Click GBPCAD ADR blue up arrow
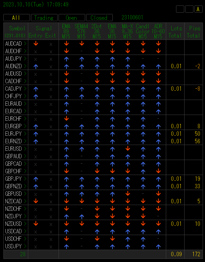The image size is (205, 262). coord(158,164)
